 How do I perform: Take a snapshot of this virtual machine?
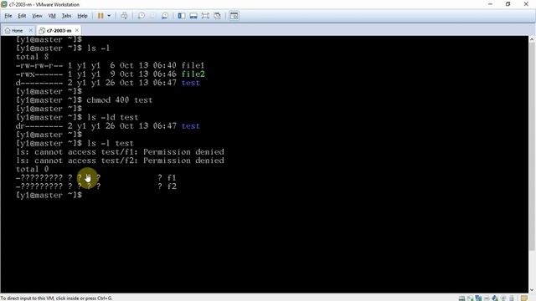(142, 16)
